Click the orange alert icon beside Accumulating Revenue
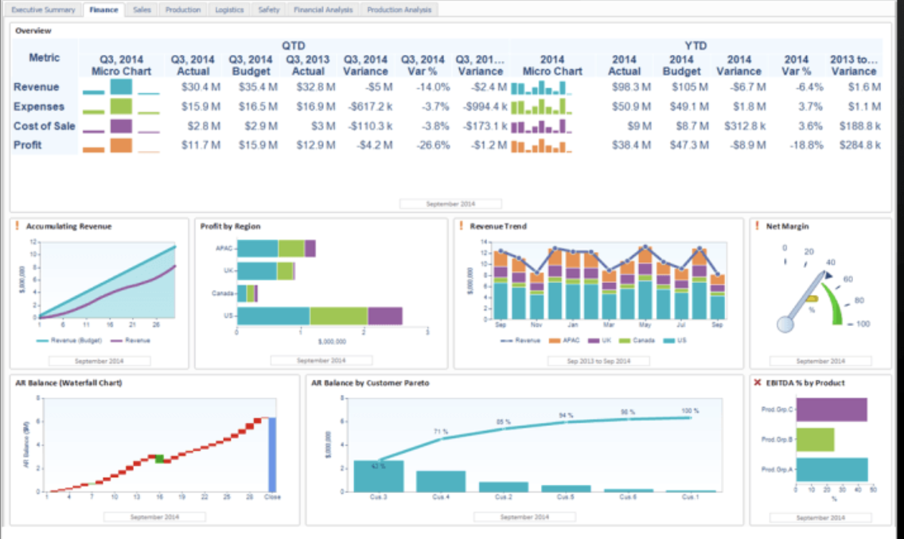The height and width of the screenshot is (539, 904). [18, 226]
